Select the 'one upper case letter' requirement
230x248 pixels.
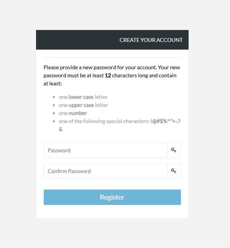click(x=84, y=105)
